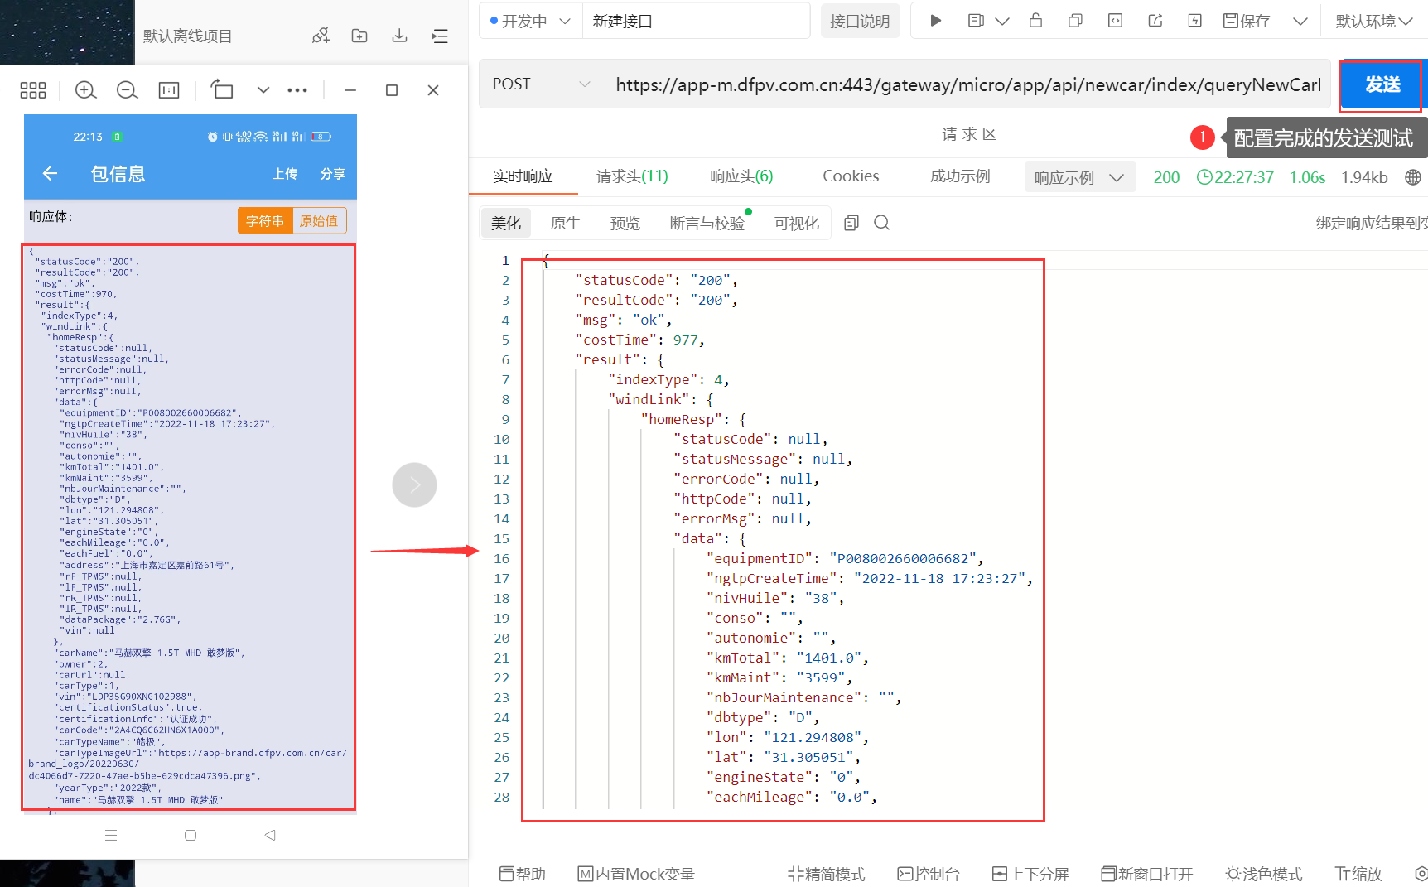
Task: Click the request URL input field
Action: point(967,84)
